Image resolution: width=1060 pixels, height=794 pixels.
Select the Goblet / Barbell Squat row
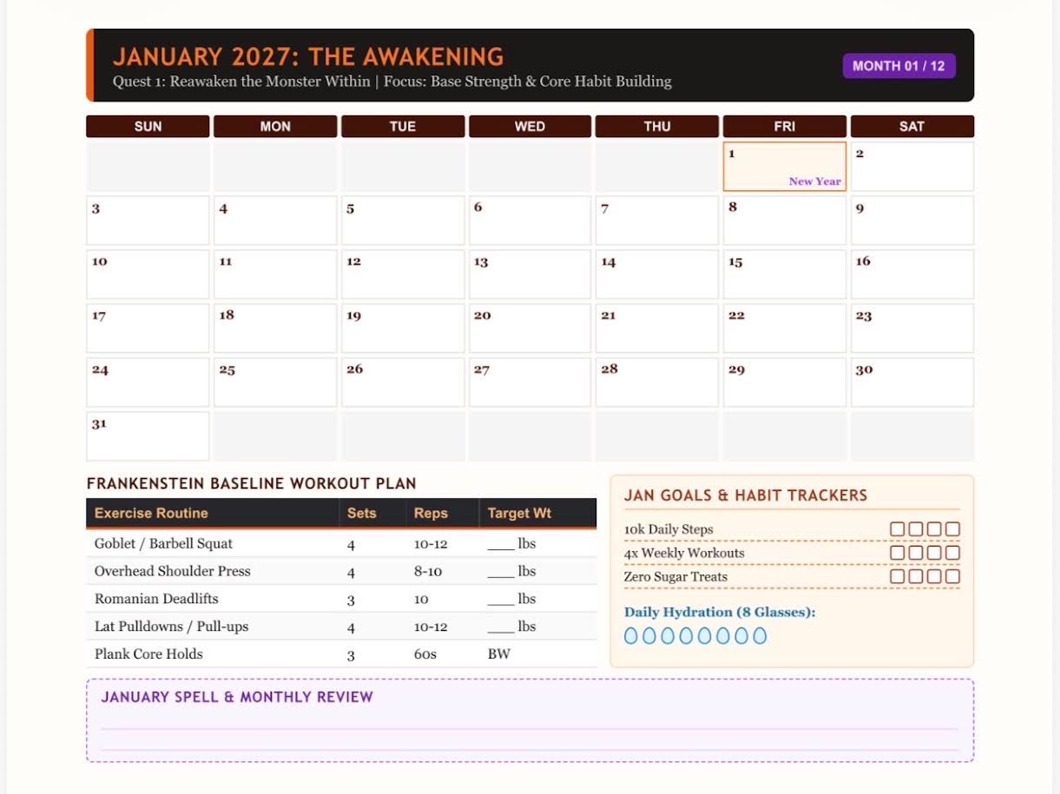coord(341,544)
